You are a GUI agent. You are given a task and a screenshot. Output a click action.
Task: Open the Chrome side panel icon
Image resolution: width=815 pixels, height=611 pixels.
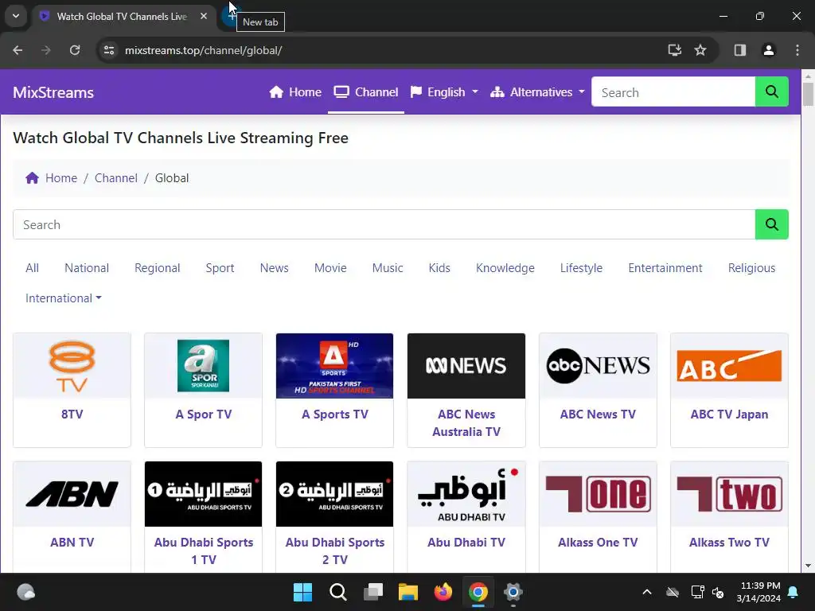click(x=740, y=50)
